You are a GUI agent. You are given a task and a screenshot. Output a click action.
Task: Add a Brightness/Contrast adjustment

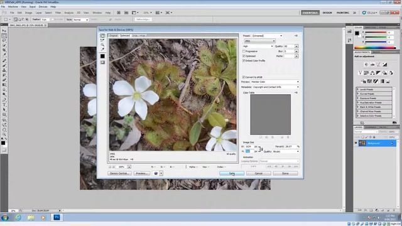366,65
